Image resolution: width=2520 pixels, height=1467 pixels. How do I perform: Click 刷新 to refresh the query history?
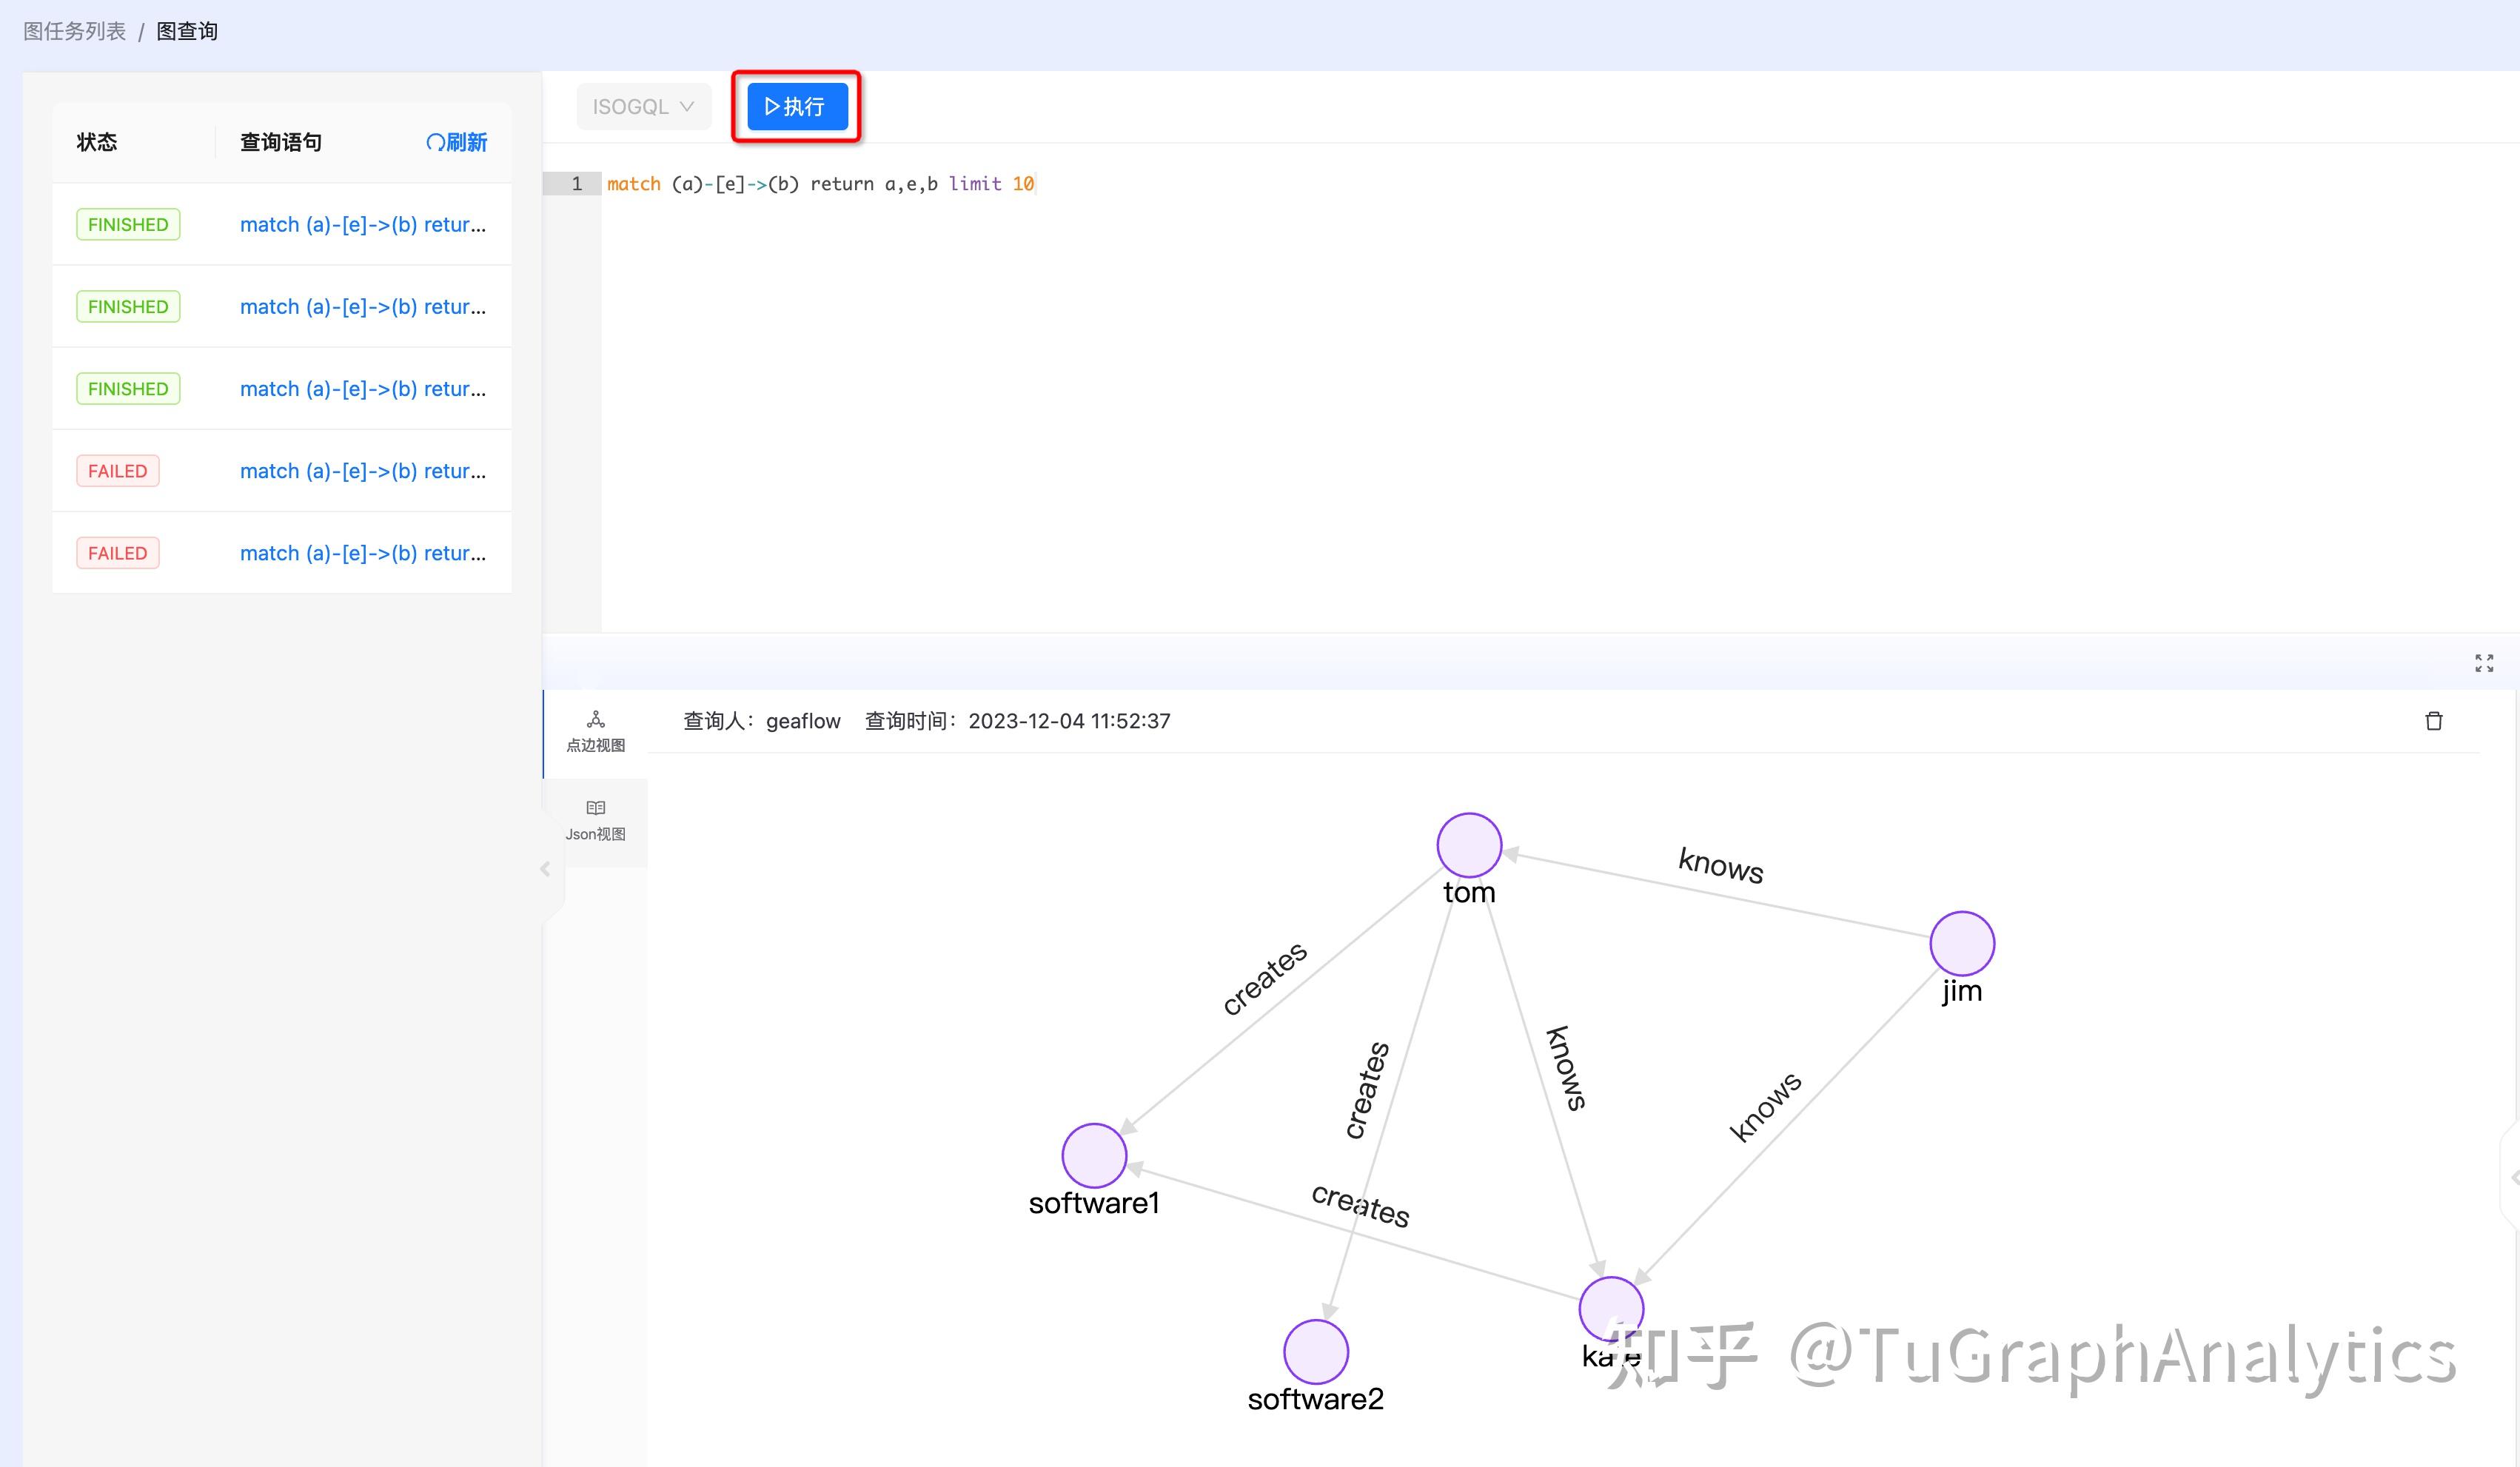[458, 141]
